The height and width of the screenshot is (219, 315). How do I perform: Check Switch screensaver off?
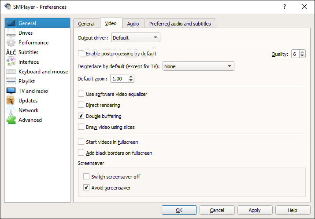86,176
